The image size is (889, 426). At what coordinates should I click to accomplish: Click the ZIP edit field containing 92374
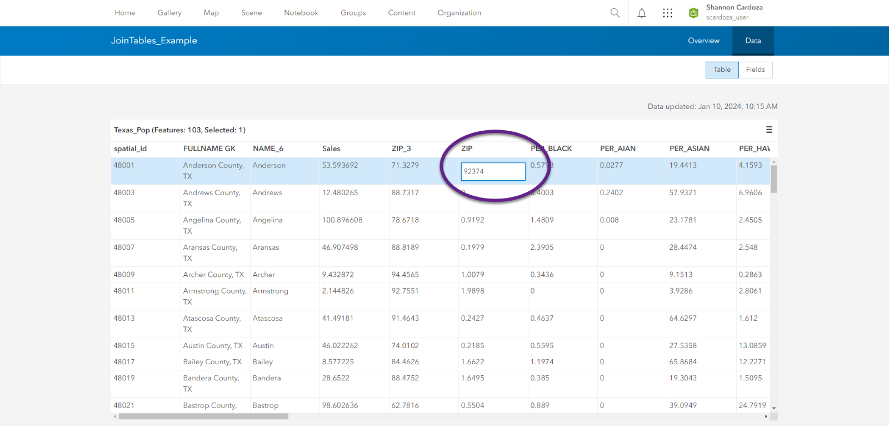coord(493,171)
